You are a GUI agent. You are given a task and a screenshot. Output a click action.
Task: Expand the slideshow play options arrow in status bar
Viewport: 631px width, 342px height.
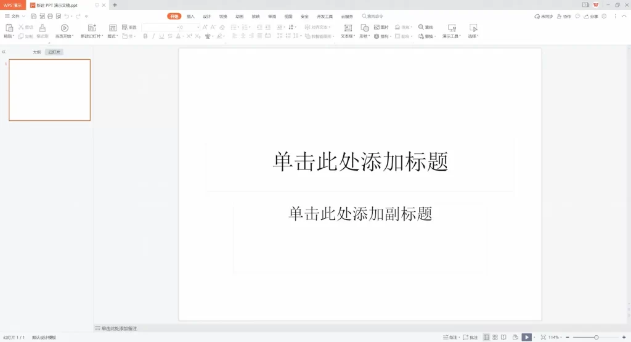pyautogui.click(x=534, y=337)
